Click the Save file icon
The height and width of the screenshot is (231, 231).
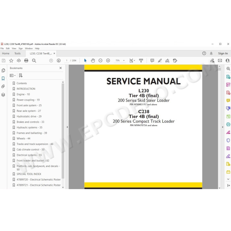(x=4, y=60)
